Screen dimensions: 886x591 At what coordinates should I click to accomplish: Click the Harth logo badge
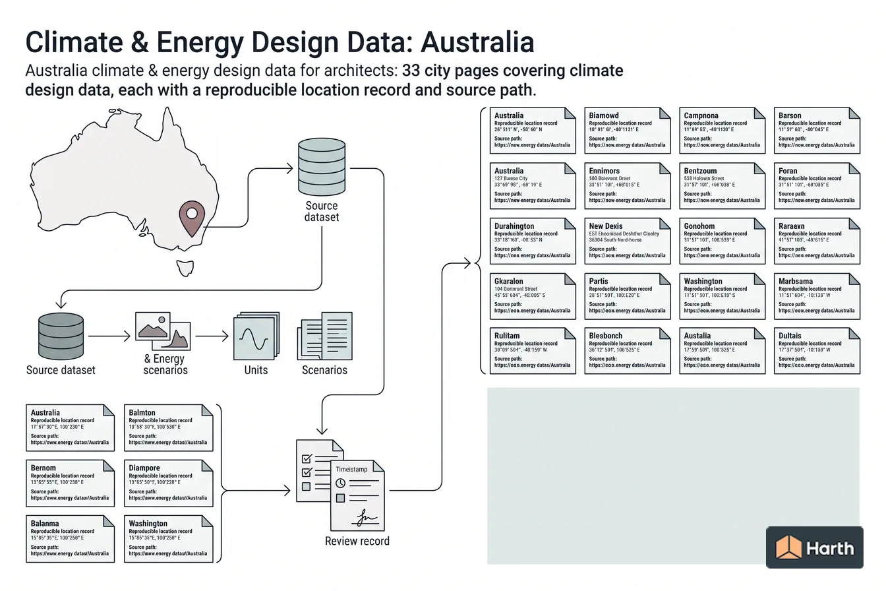pyautogui.click(x=815, y=547)
